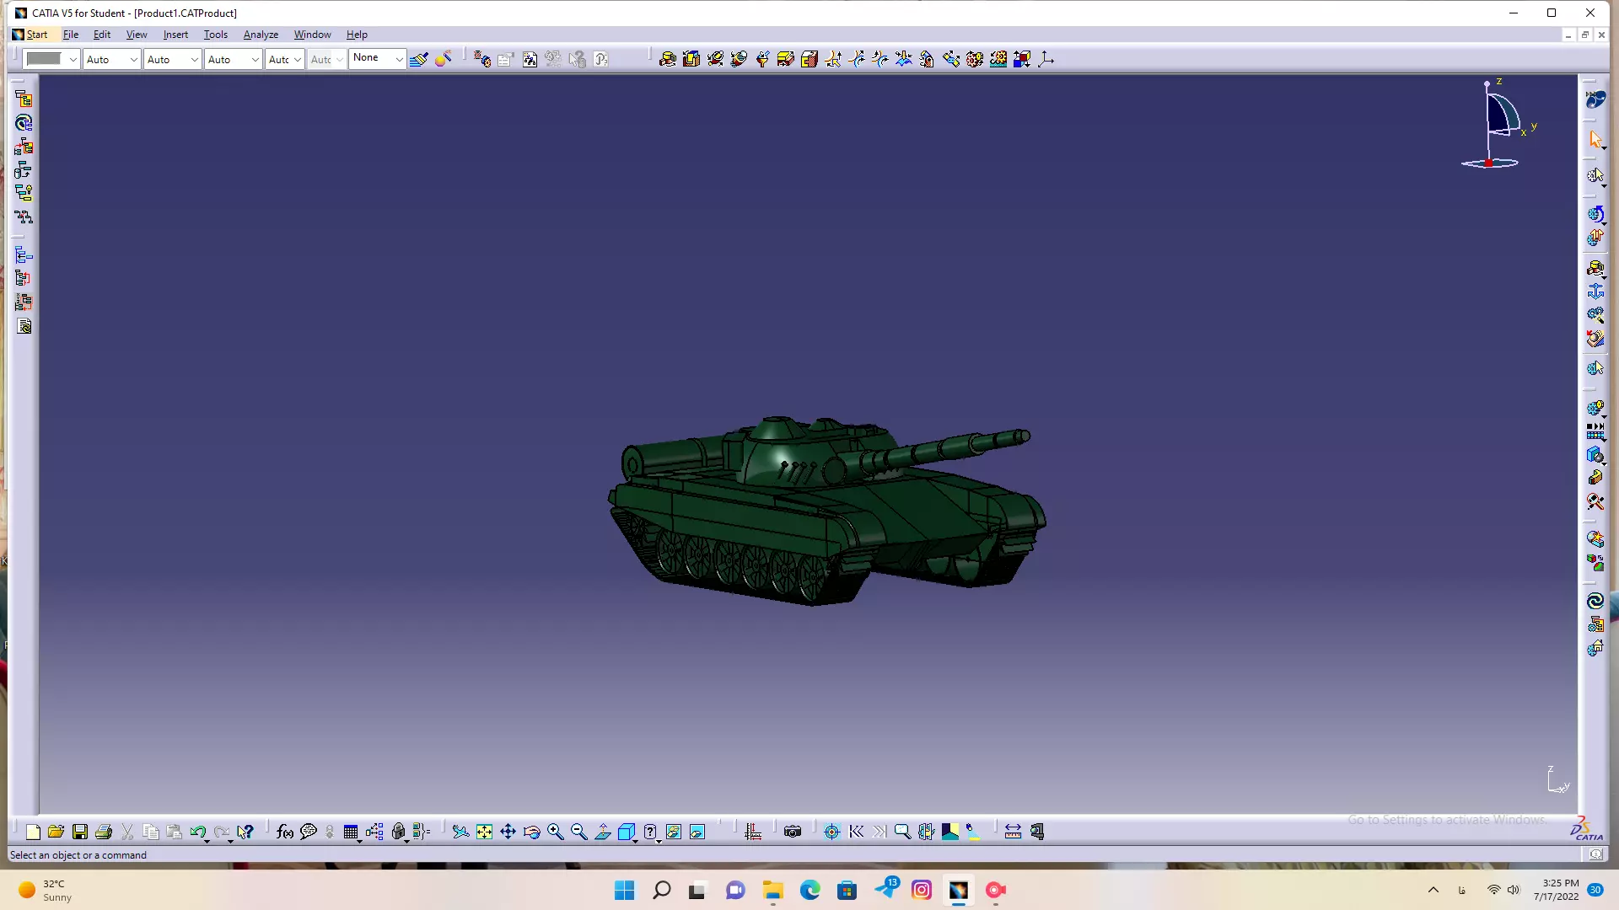
Task: Select the Fit All In view icon
Action: coord(484,832)
